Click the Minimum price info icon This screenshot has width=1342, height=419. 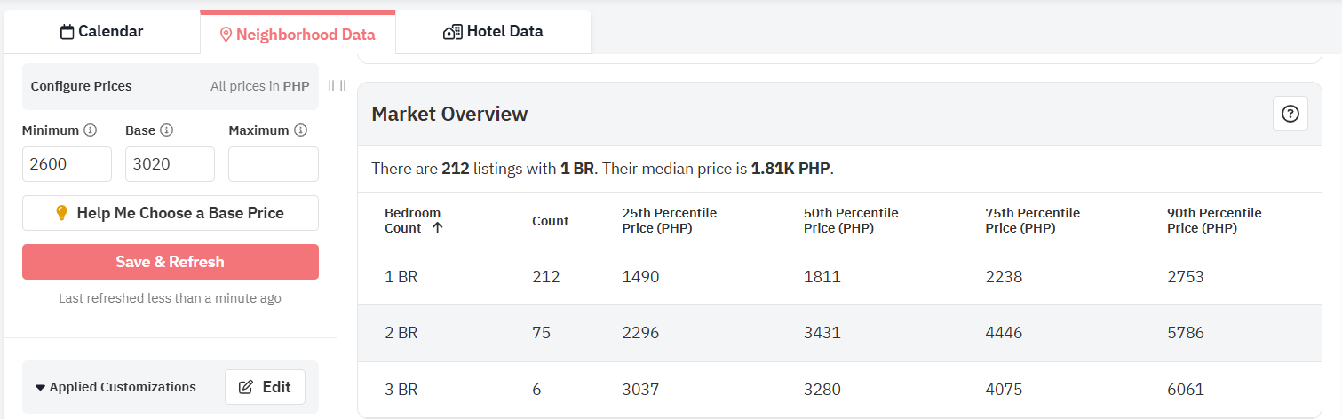pos(91,130)
